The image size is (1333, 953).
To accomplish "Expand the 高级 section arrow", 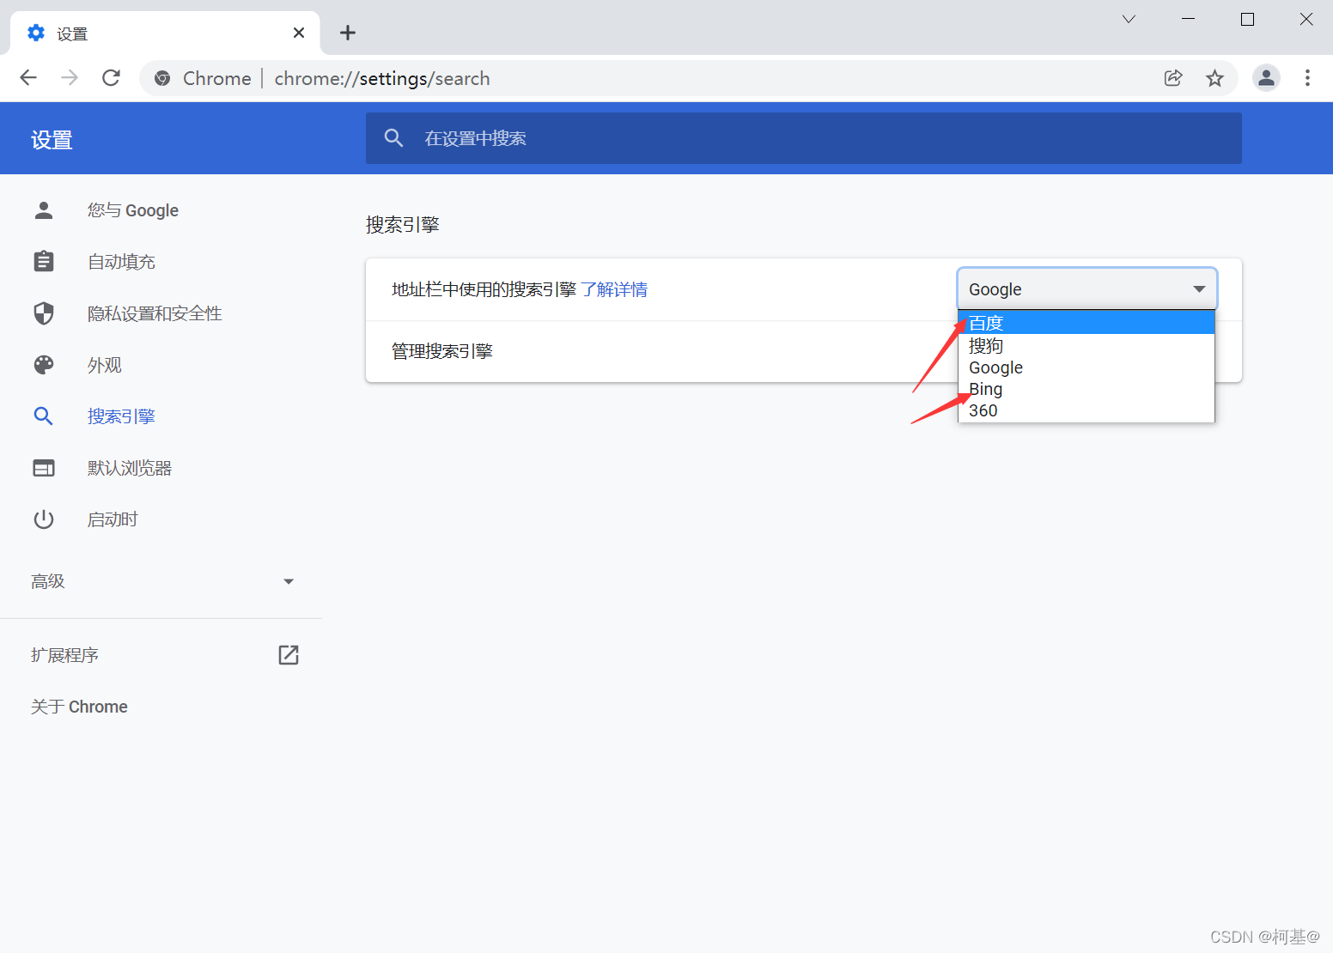I will [289, 581].
